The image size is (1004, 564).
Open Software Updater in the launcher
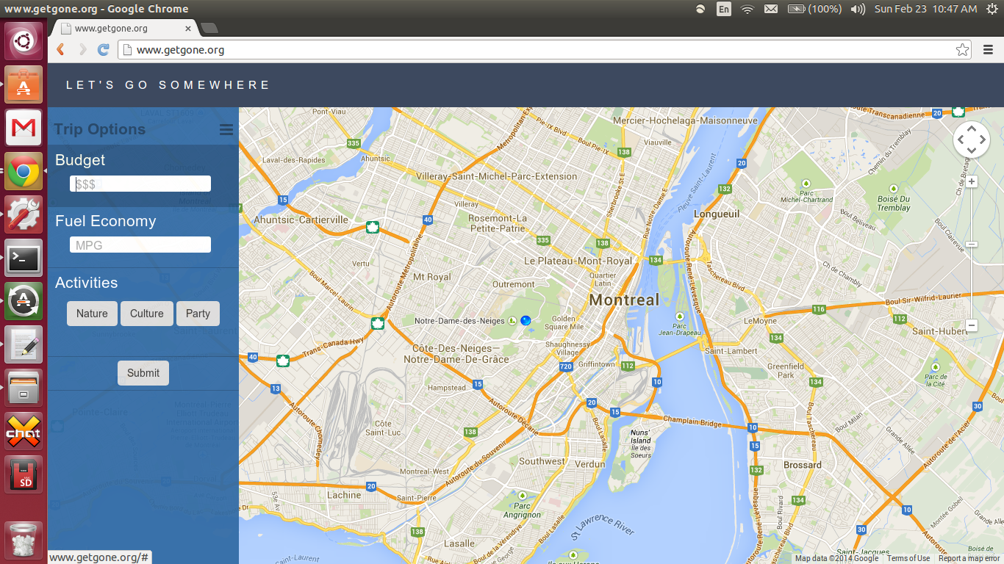(24, 301)
